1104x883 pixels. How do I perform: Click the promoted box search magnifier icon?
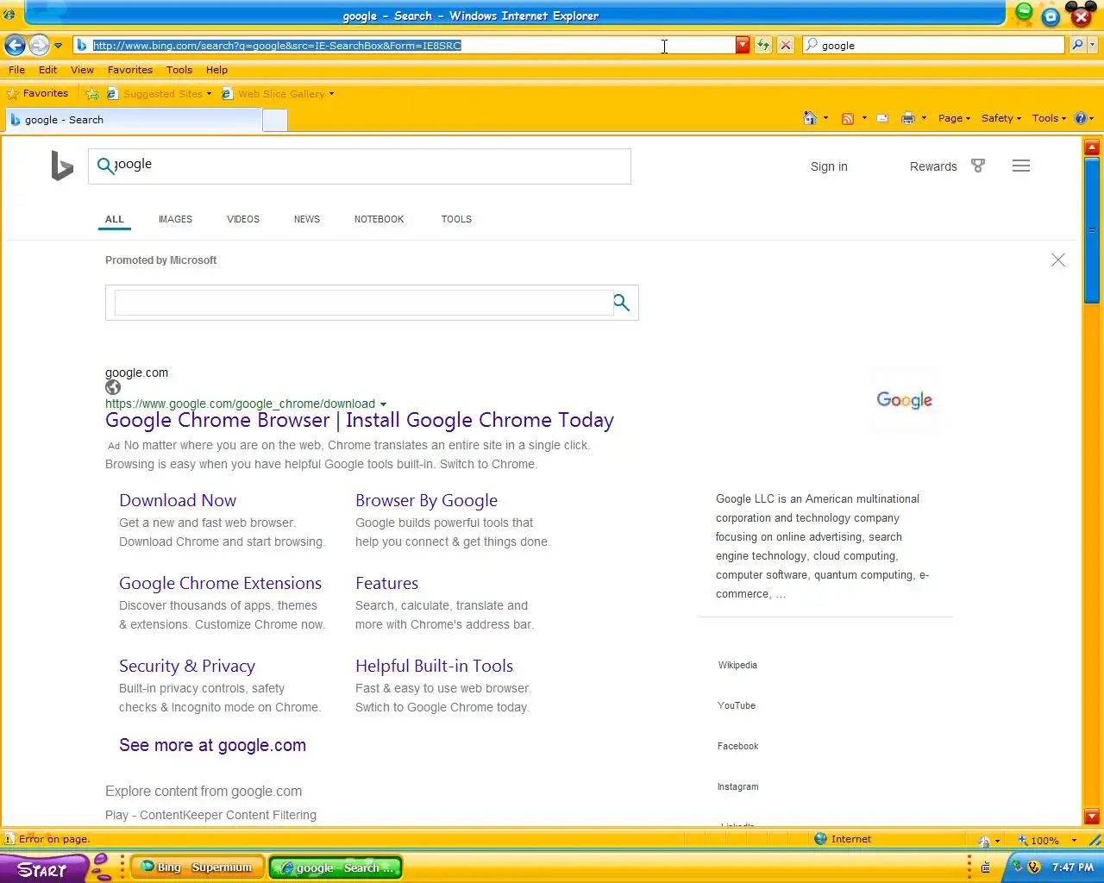click(621, 302)
